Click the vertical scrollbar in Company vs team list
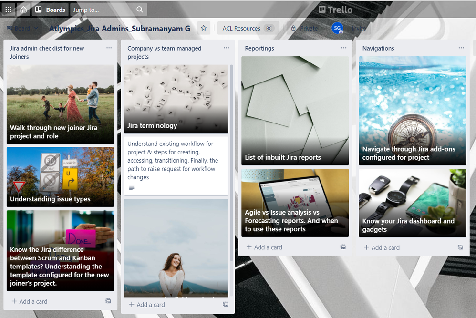 coord(231,163)
